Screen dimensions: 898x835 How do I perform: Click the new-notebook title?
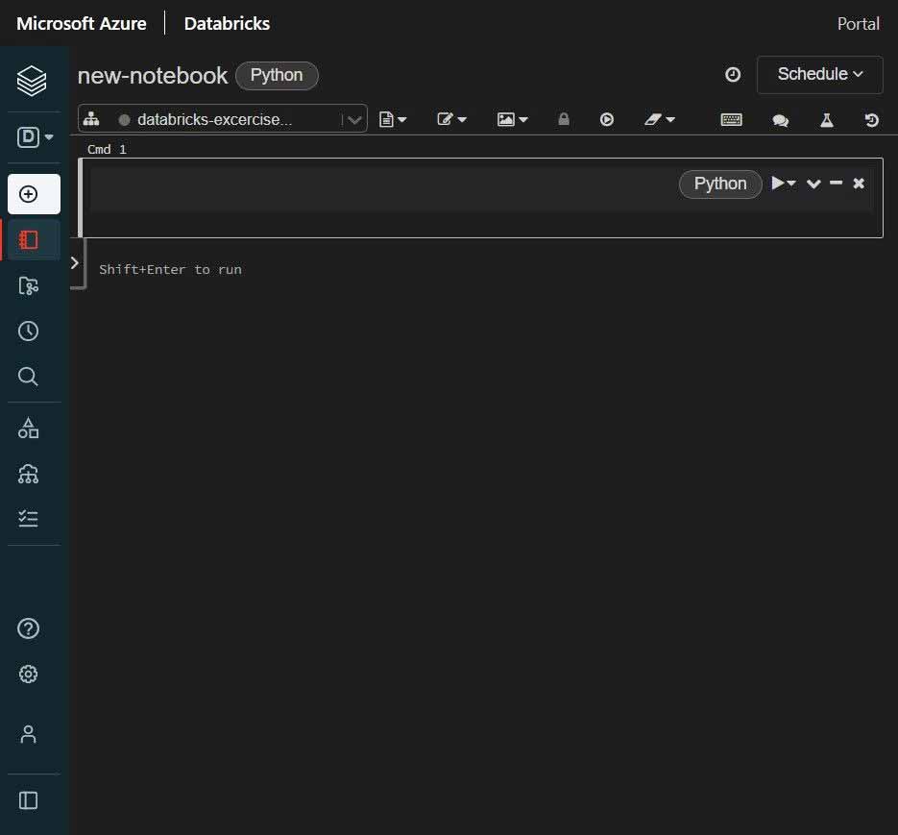153,76
